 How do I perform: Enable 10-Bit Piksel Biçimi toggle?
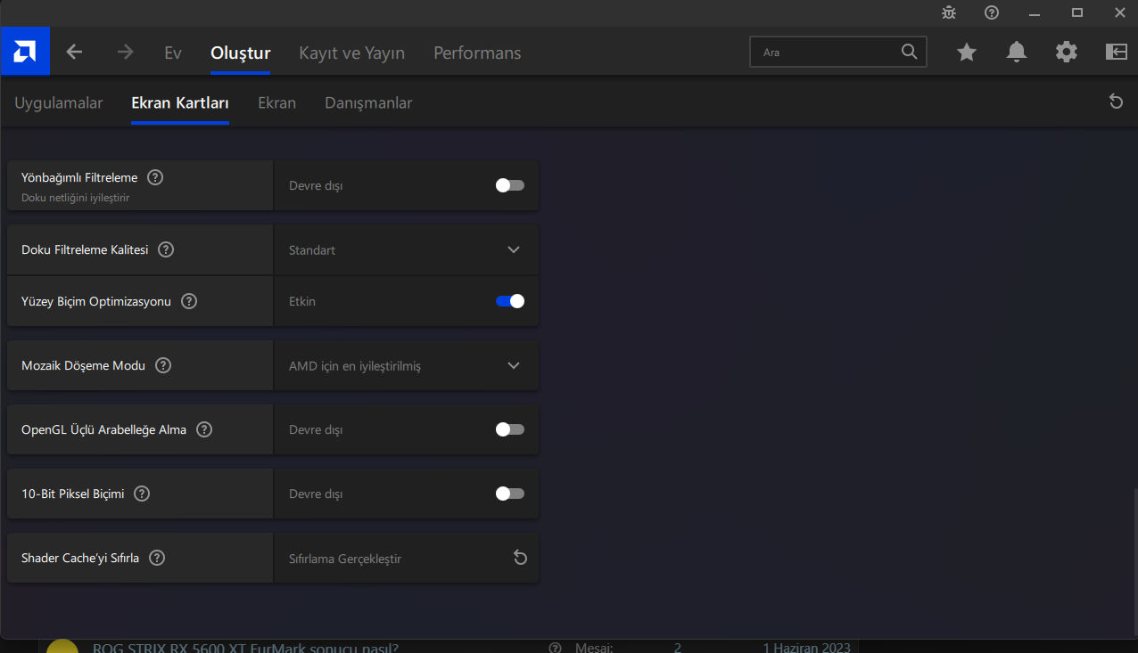[x=510, y=494]
